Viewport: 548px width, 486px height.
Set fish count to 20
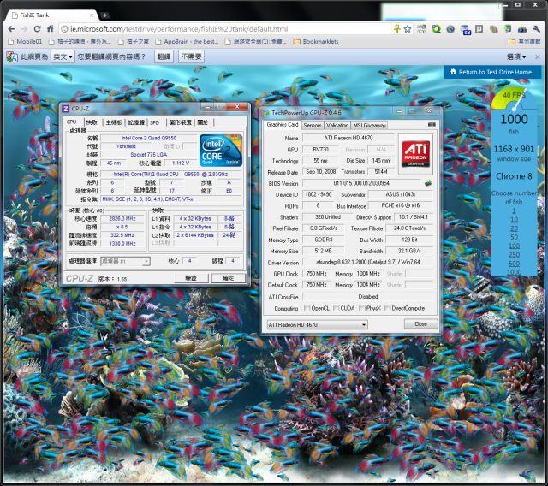pyautogui.click(x=514, y=228)
